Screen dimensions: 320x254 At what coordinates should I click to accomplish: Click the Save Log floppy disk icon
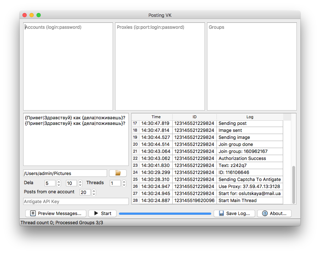tap(221, 213)
